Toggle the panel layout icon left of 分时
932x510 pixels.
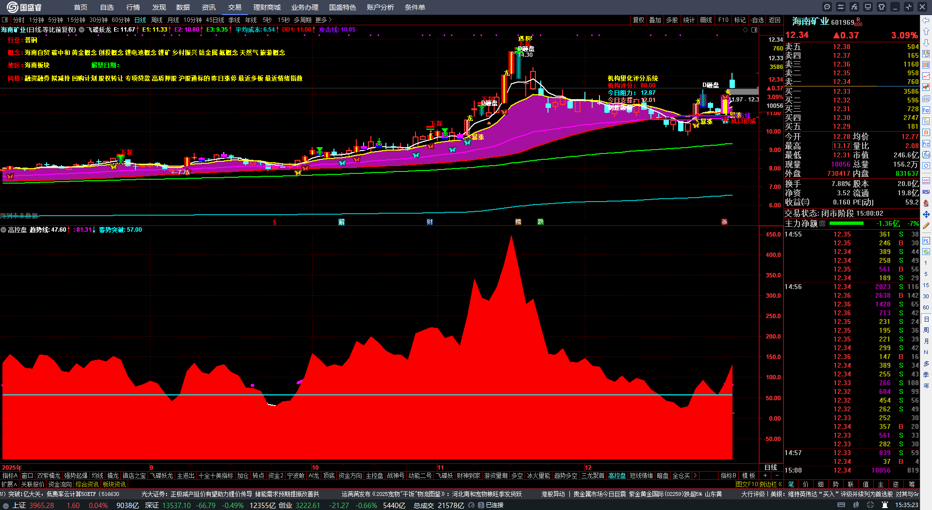point(5,20)
